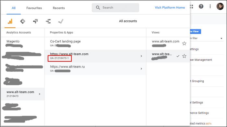Click the checkmark on selected view
The height and width of the screenshot is (127, 227).
pyautogui.click(x=178, y=56)
